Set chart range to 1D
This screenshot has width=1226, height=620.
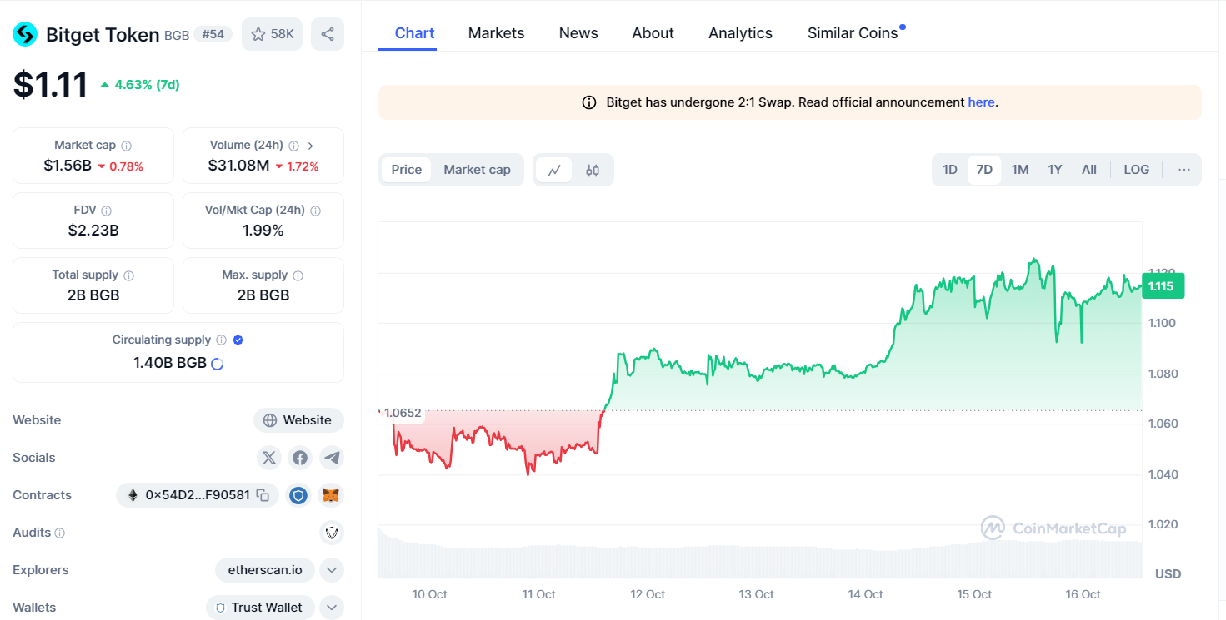(x=950, y=170)
